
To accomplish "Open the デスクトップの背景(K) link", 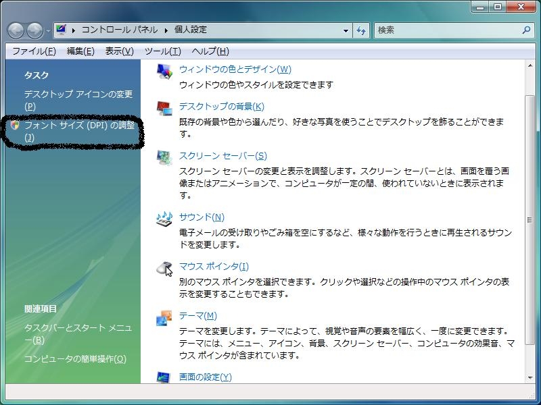I will point(222,107).
